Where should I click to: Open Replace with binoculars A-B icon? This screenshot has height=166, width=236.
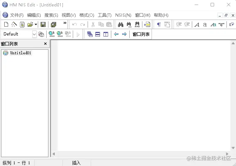coord(137,24)
